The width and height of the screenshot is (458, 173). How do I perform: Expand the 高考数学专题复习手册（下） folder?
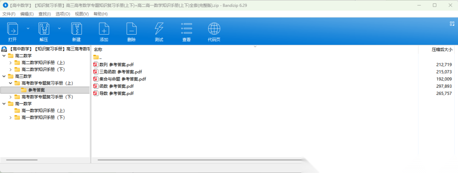tap(11, 97)
